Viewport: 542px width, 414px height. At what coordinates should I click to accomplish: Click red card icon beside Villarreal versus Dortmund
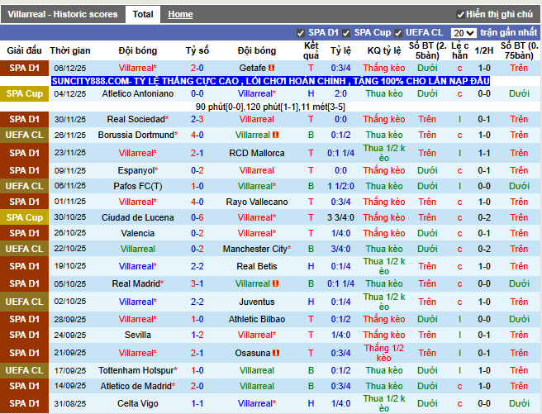coord(275,136)
